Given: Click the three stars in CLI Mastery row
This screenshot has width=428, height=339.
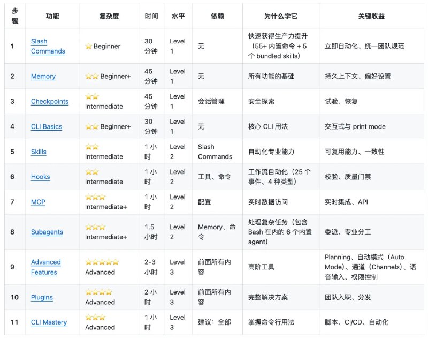Looking at the screenshot, I should coord(95,317).
